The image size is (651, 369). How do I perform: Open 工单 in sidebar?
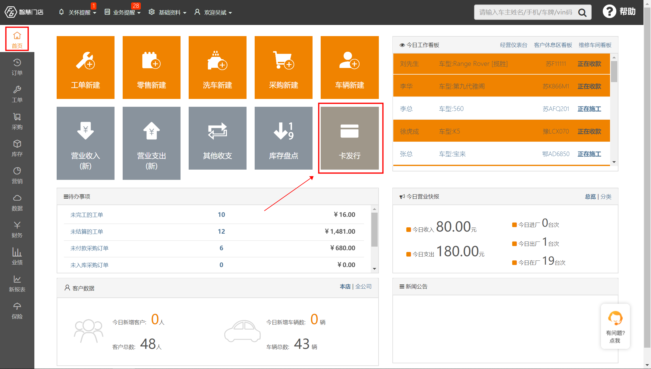tap(17, 94)
